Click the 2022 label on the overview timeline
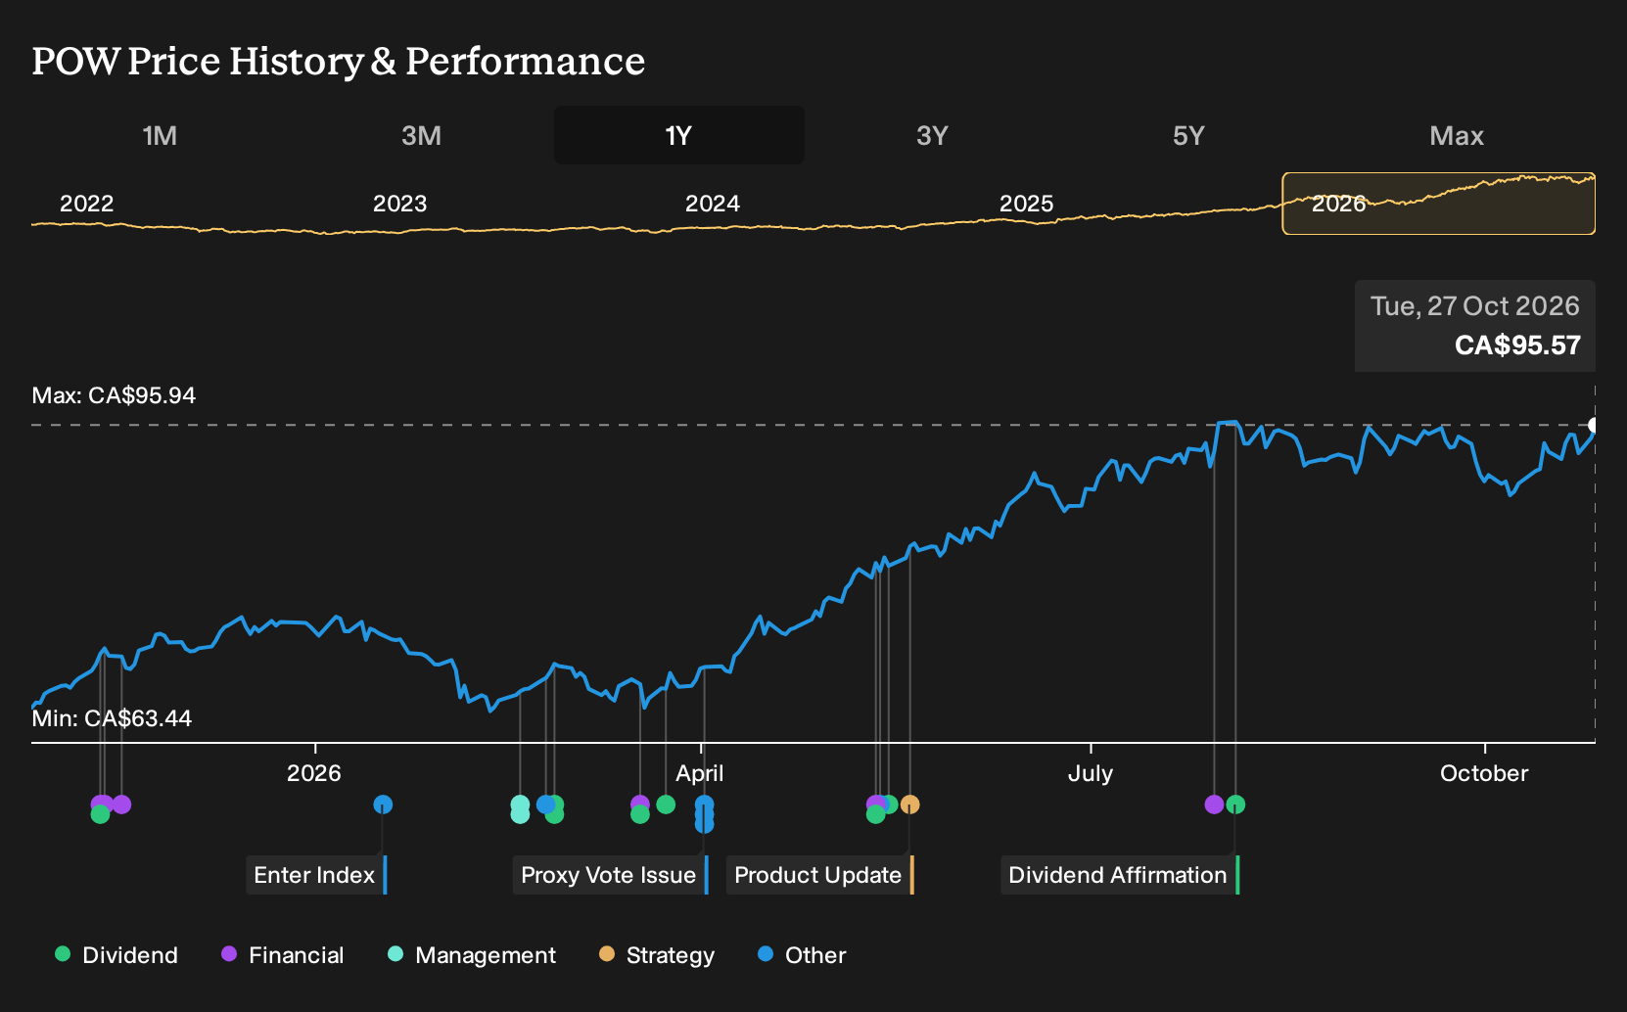 [x=87, y=204]
